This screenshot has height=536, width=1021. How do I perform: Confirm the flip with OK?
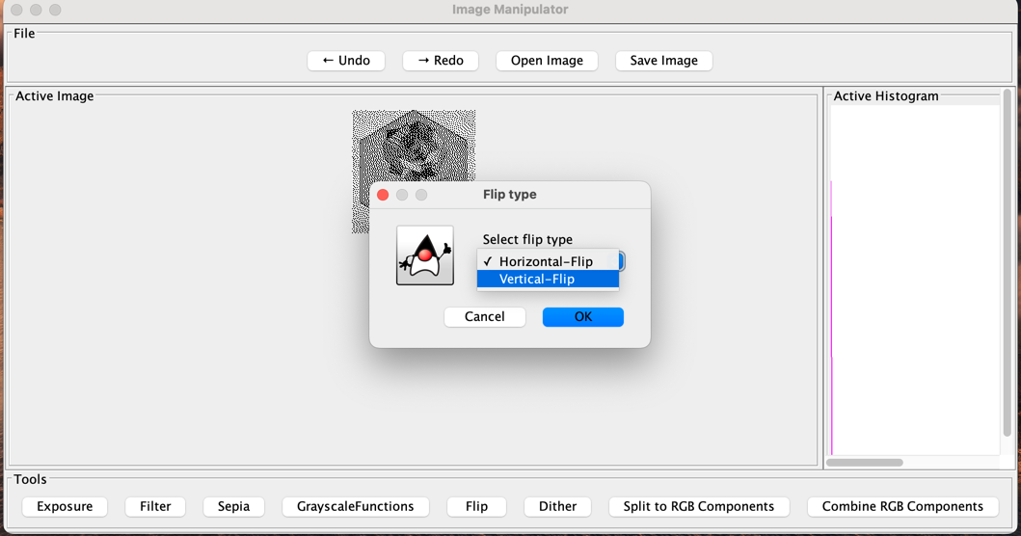582,317
